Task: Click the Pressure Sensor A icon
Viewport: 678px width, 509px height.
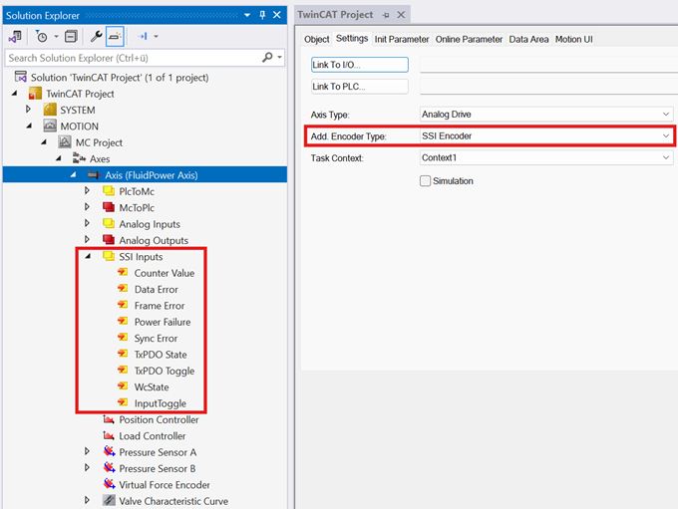Action: (110, 452)
